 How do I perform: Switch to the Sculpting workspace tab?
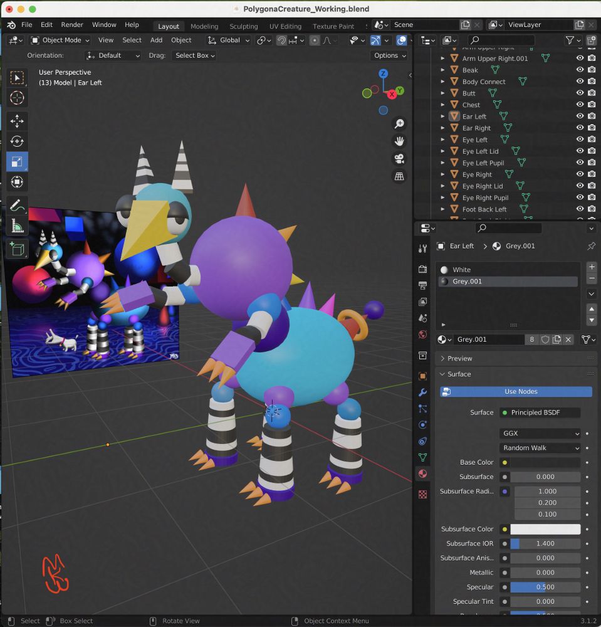pyautogui.click(x=243, y=26)
